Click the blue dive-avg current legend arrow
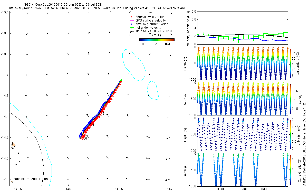This screenshot has width=308, height=192. [132, 24]
